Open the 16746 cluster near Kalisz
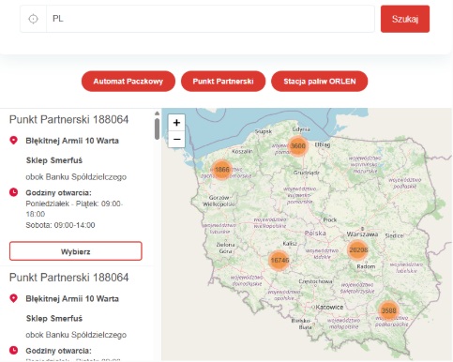The width and height of the screenshot is (453, 362). pos(279,260)
